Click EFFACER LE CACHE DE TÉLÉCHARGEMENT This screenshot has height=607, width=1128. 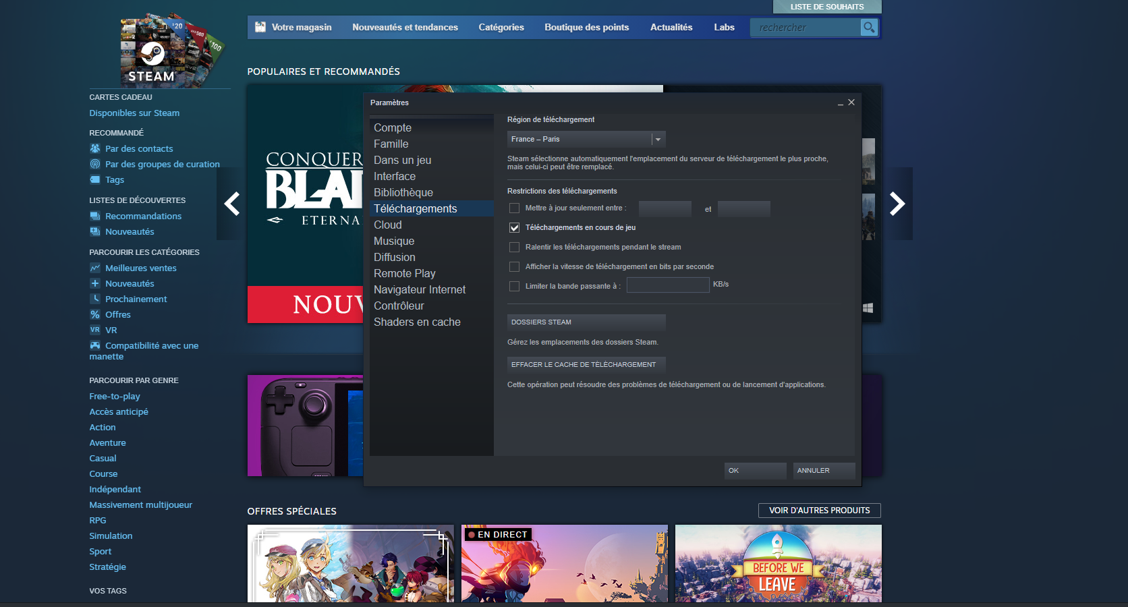tap(586, 364)
